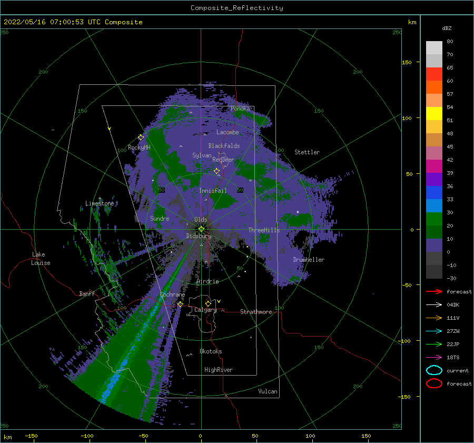Click the yellow station marker below Cochrane
This screenshot has width=474, height=443.
point(180,304)
